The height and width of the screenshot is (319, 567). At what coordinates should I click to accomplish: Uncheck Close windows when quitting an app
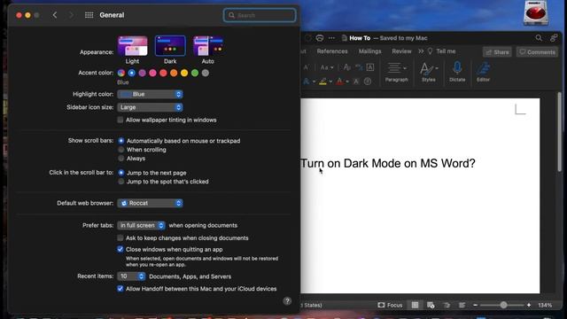pos(120,249)
